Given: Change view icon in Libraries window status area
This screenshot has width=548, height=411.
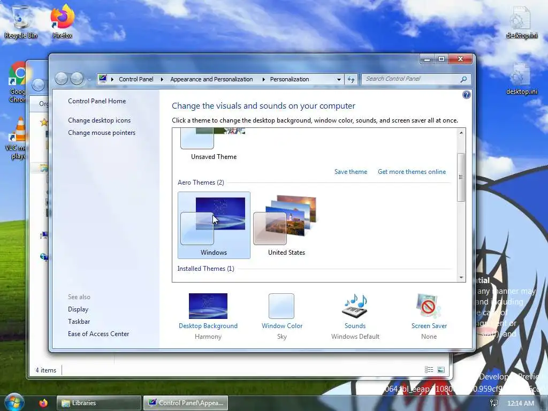Looking at the screenshot, I should tap(429, 369).
